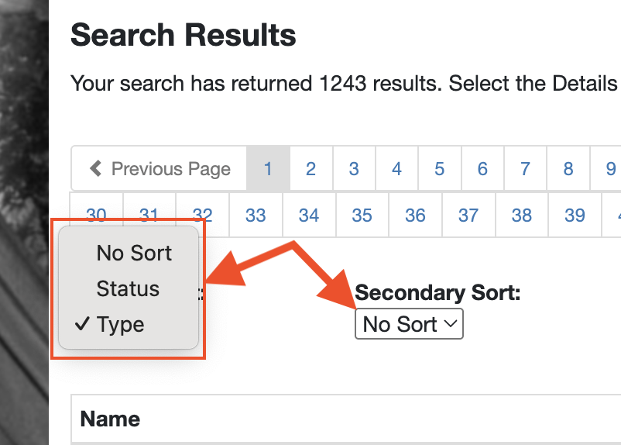The image size is (621, 445).
Task: Click the Name column header
Action: [110, 419]
